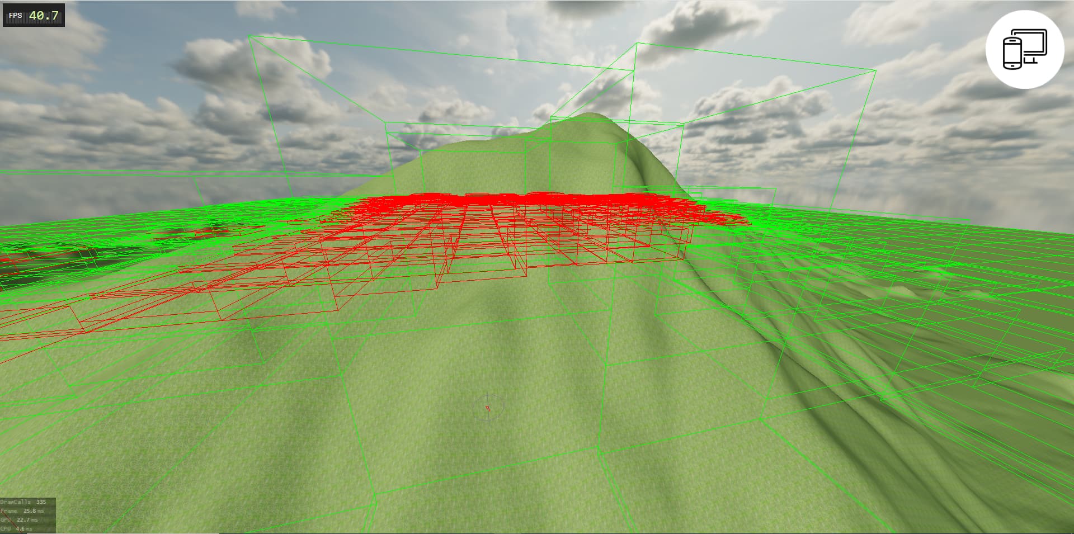The image size is (1074, 534).
Task: Click top-right corner of the large green bounding box
Action: tap(875, 70)
